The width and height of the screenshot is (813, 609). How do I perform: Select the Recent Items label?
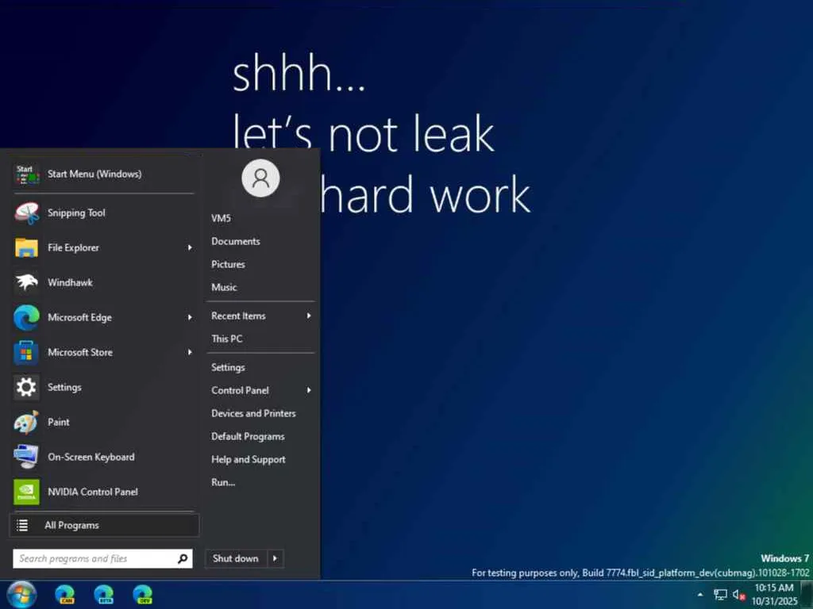tap(238, 316)
